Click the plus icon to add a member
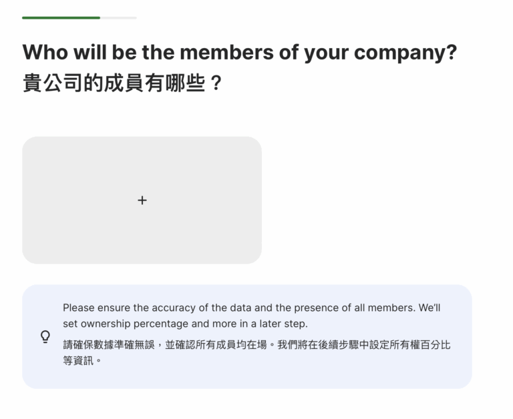The height and width of the screenshot is (419, 513). (142, 200)
